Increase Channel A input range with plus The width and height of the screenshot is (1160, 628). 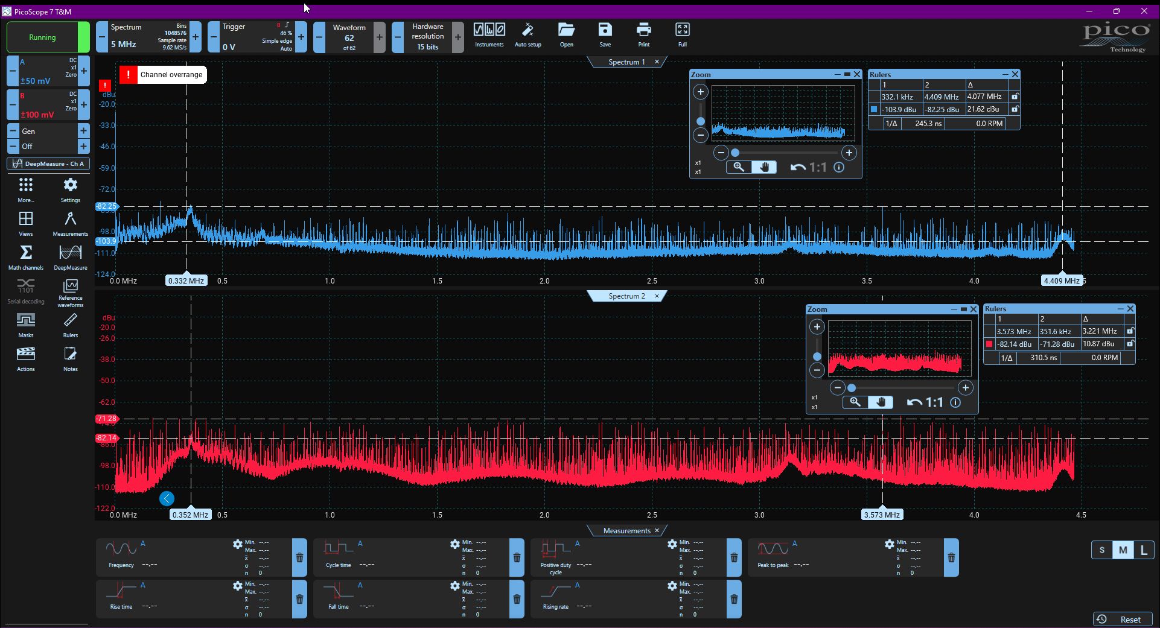coord(84,71)
